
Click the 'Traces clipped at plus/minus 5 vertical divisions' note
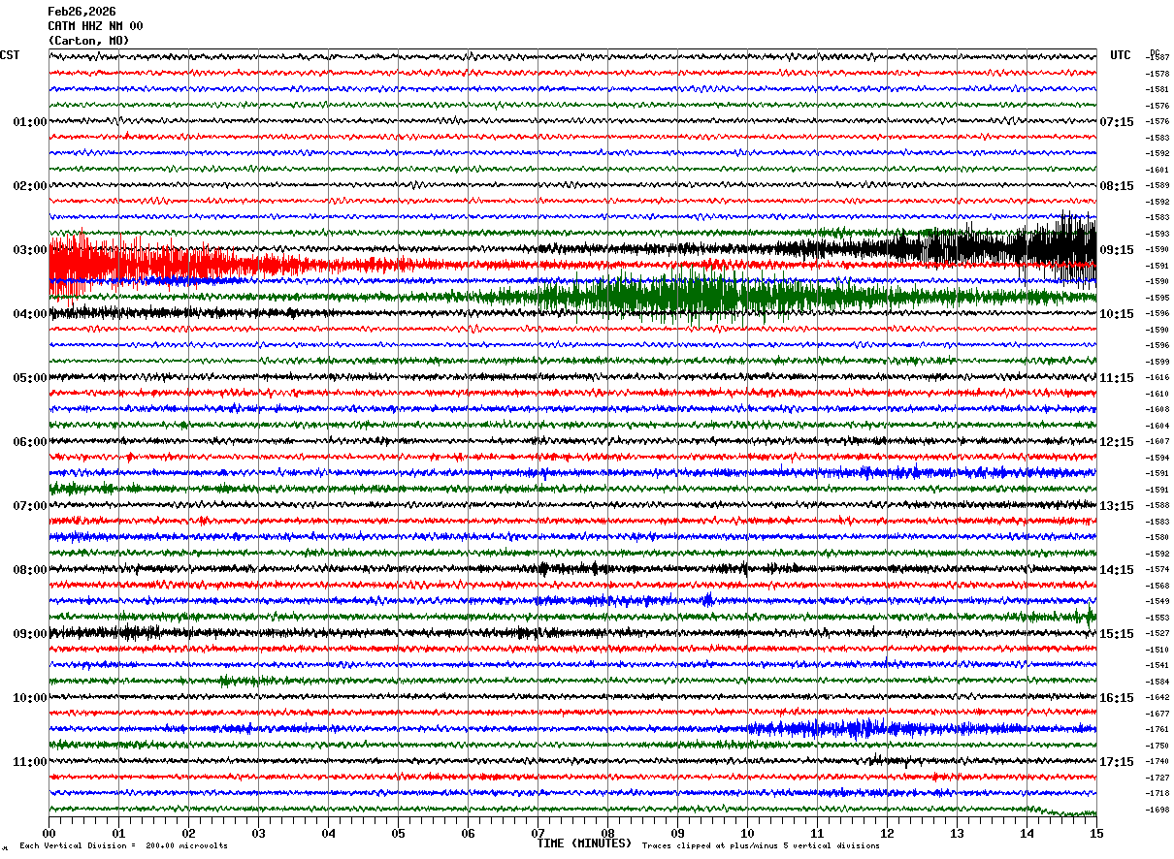click(761, 846)
